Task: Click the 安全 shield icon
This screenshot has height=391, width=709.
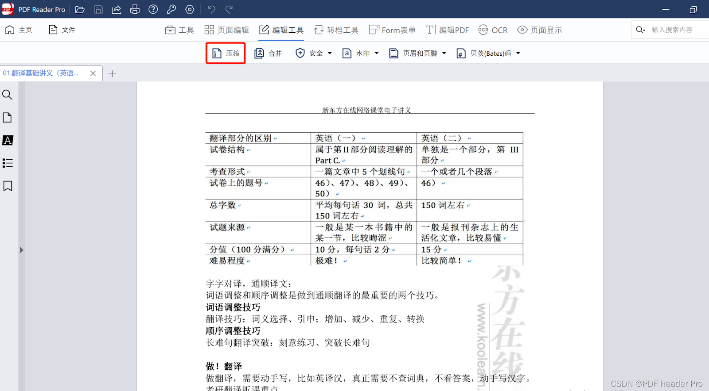Action: (x=300, y=54)
